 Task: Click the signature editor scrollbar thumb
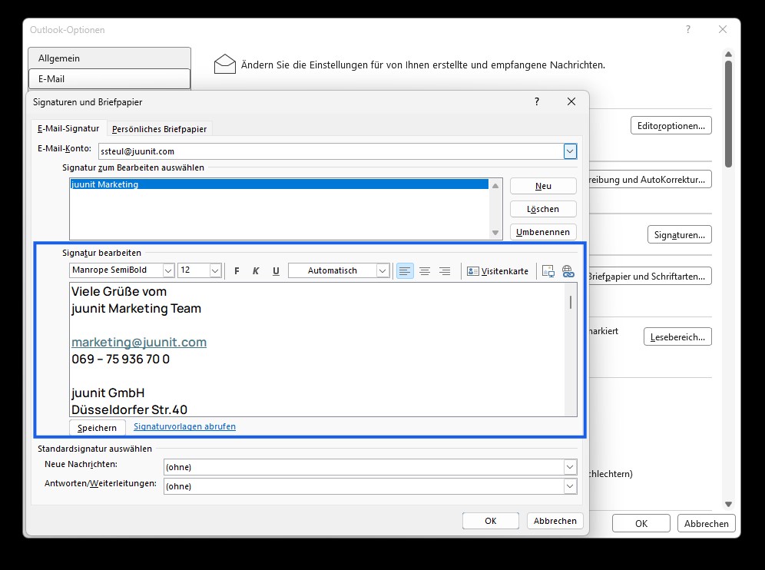tap(571, 302)
